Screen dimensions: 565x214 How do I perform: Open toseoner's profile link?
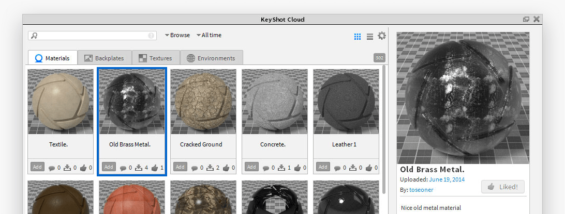(x=421, y=190)
